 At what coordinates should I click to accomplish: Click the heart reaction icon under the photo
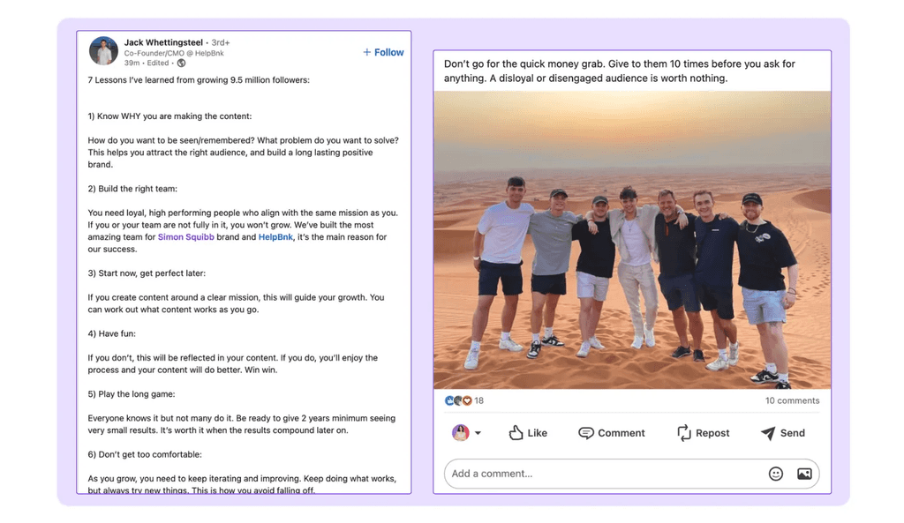(x=467, y=400)
